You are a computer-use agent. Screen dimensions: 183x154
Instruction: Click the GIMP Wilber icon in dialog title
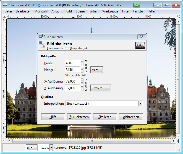[40, 37]
